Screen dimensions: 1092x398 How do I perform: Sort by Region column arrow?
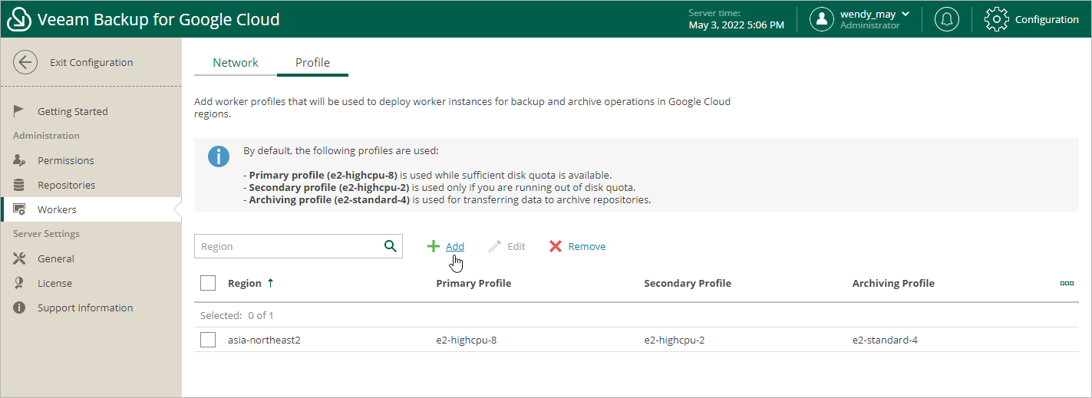pos(270,283)
